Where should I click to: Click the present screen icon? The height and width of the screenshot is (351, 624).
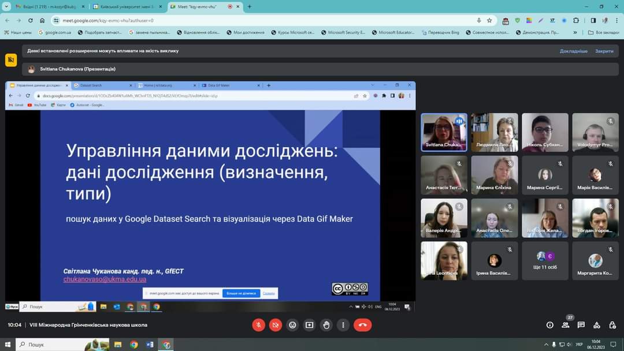[309, 325]
